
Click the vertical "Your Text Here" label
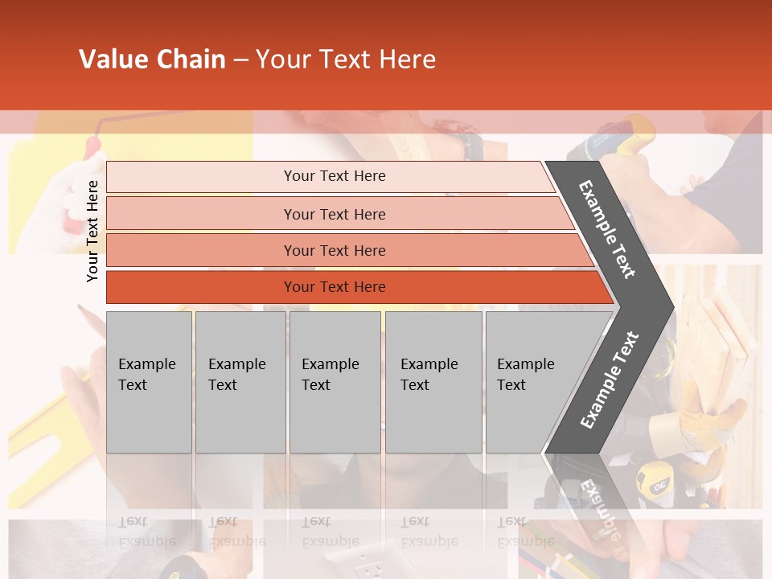pos(92,231)
